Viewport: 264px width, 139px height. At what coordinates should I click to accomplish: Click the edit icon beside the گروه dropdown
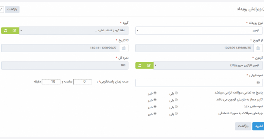coord(15,31)
